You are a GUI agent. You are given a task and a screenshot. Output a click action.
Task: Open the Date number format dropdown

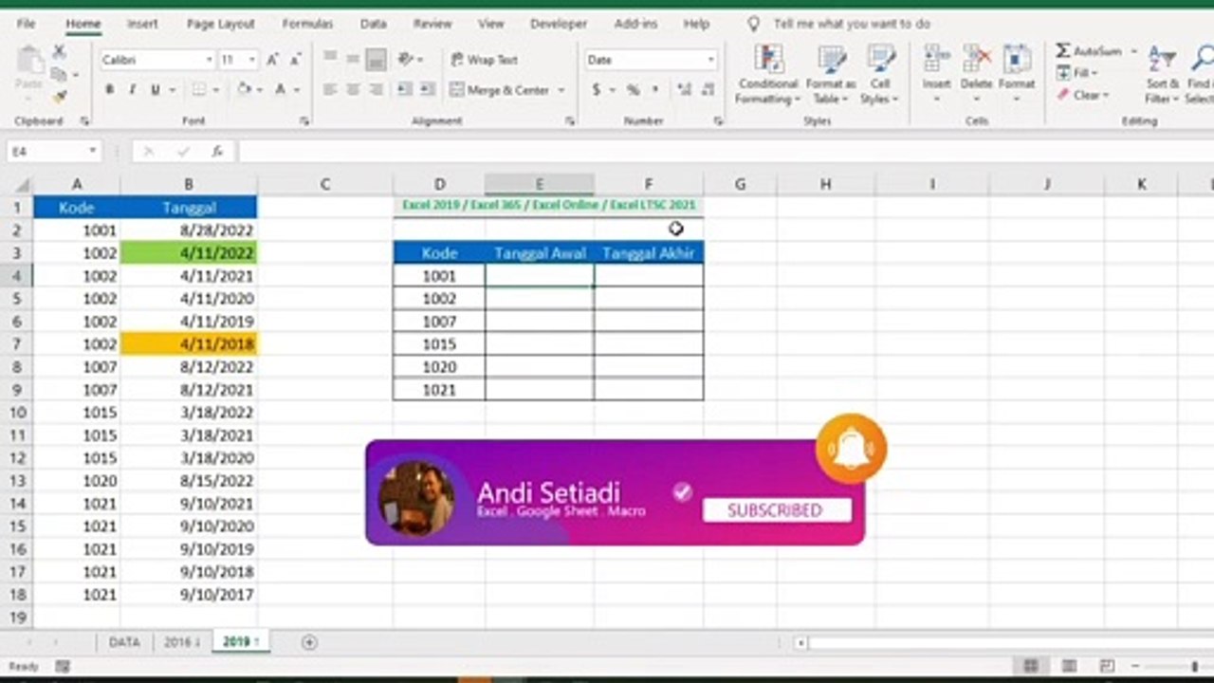pyautogui.click(x=710, y=60)
